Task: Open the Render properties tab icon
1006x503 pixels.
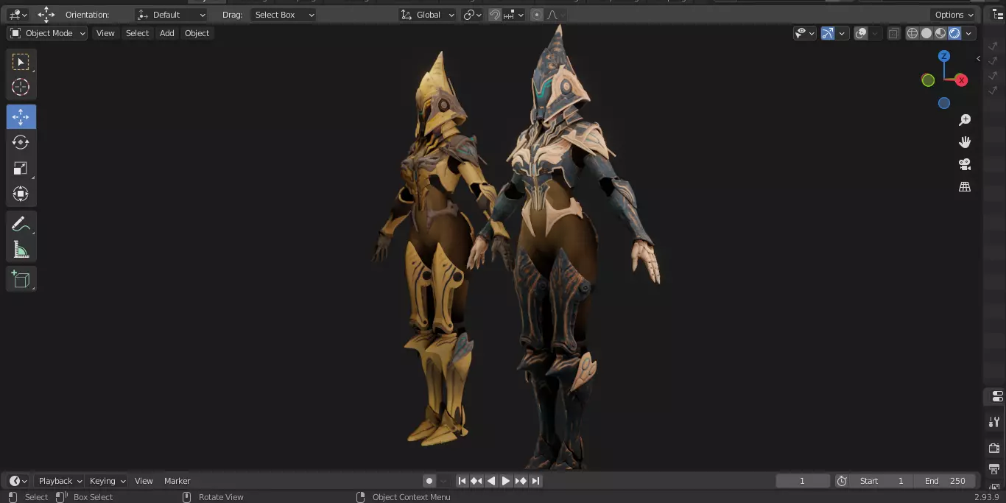Action: [995, 447]
